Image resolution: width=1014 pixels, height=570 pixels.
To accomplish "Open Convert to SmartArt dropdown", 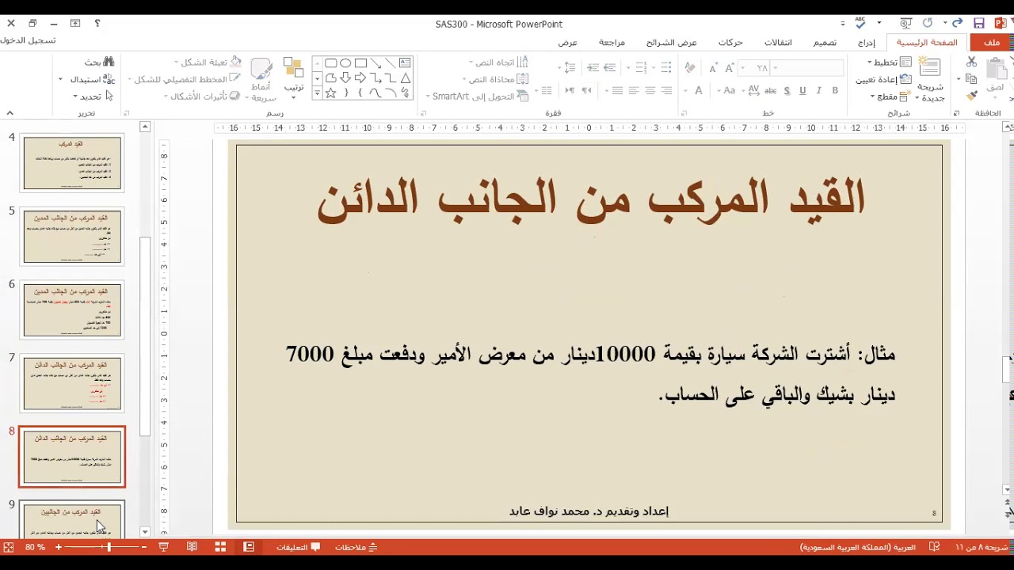I will click(x=477, y=97).
